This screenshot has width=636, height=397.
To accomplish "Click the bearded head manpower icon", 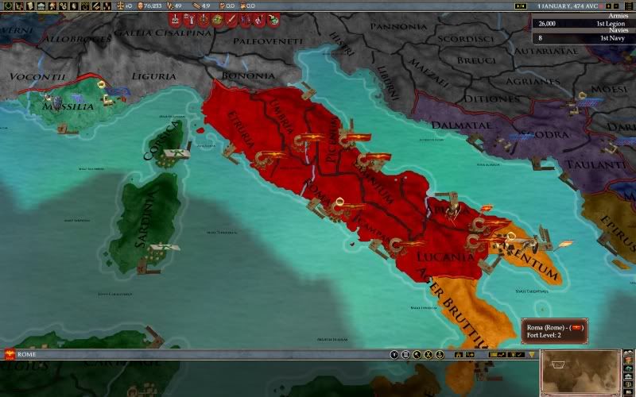I will [140, 6].
